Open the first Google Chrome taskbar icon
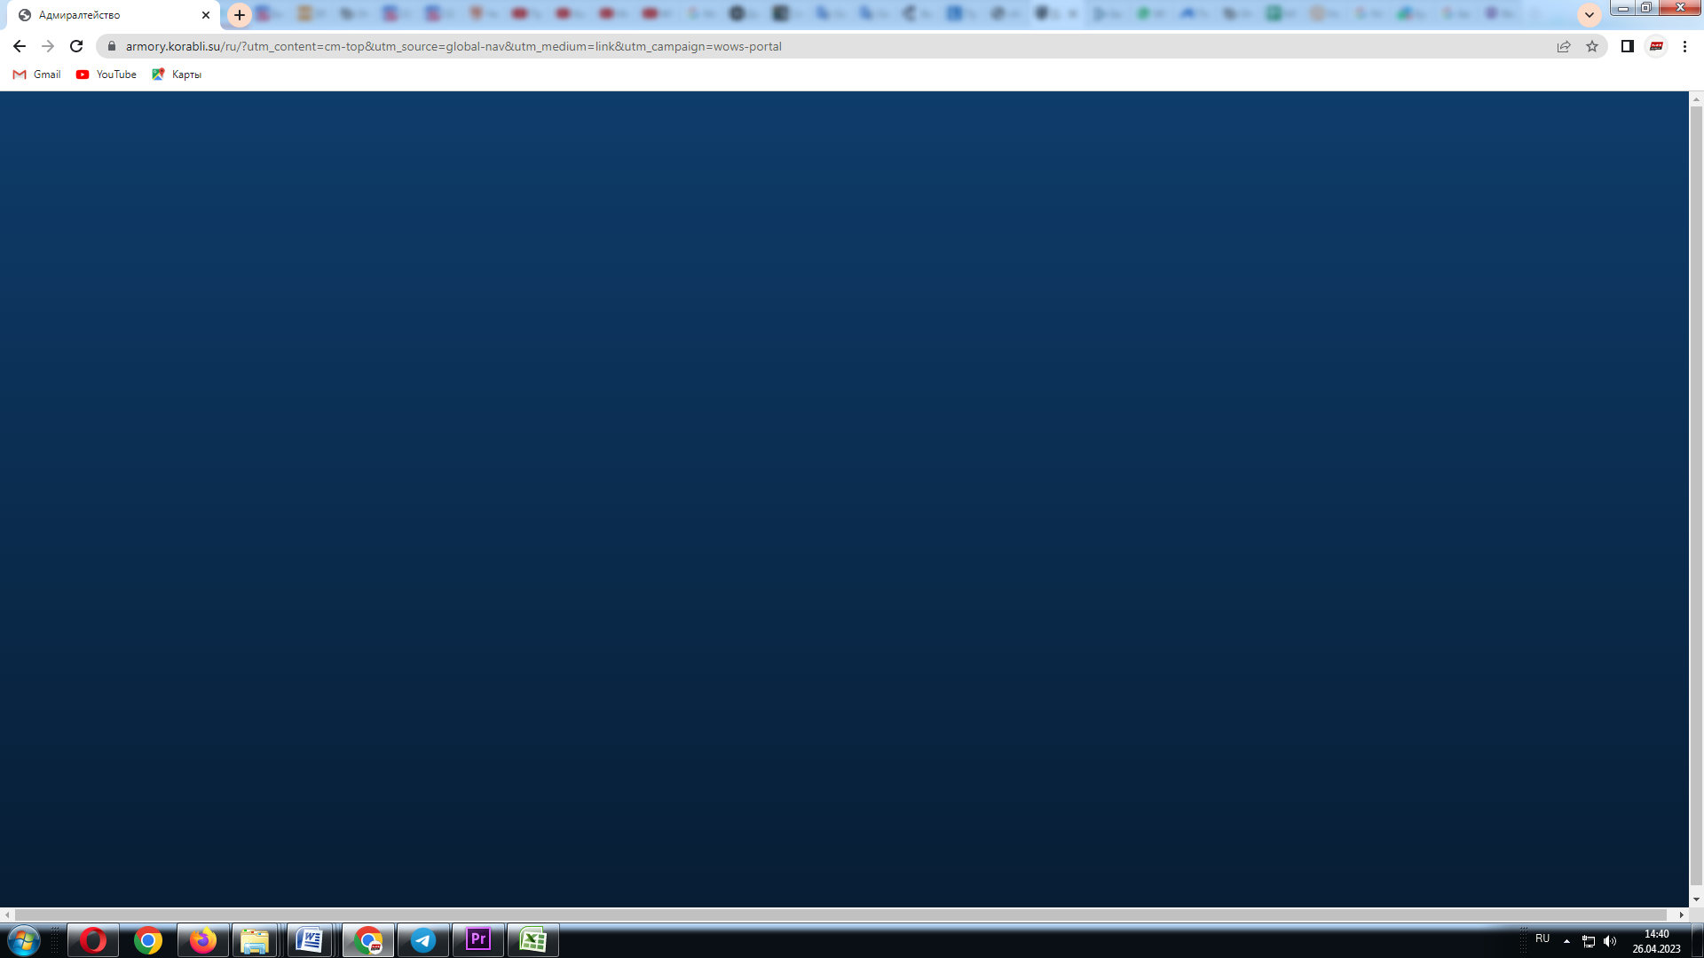Image resolution: width=1704 pixels, height=958 pixels. pos(148,940)
